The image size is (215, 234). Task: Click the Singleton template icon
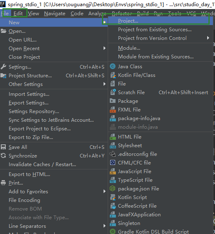(x=113, y=223)
